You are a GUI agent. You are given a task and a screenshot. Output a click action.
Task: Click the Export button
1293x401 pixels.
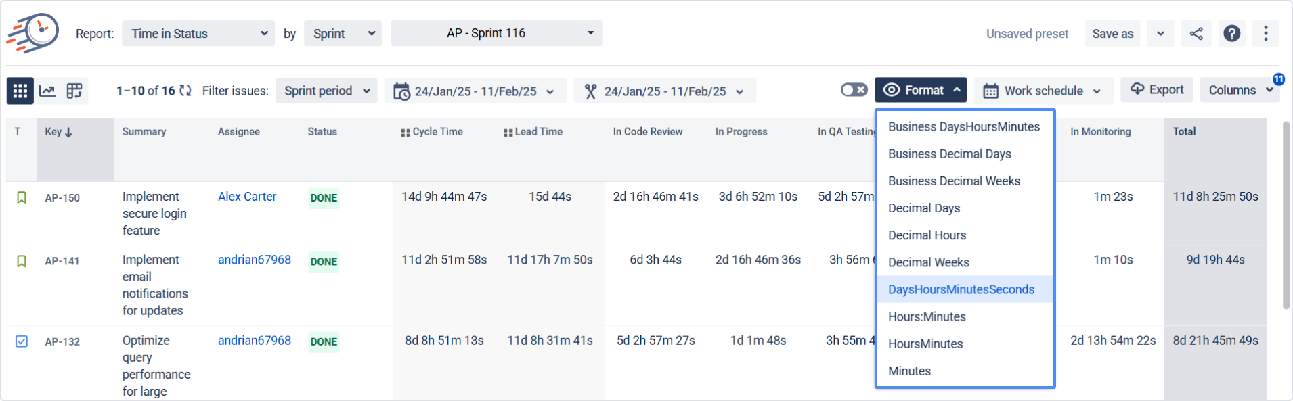click(1157, 90)
